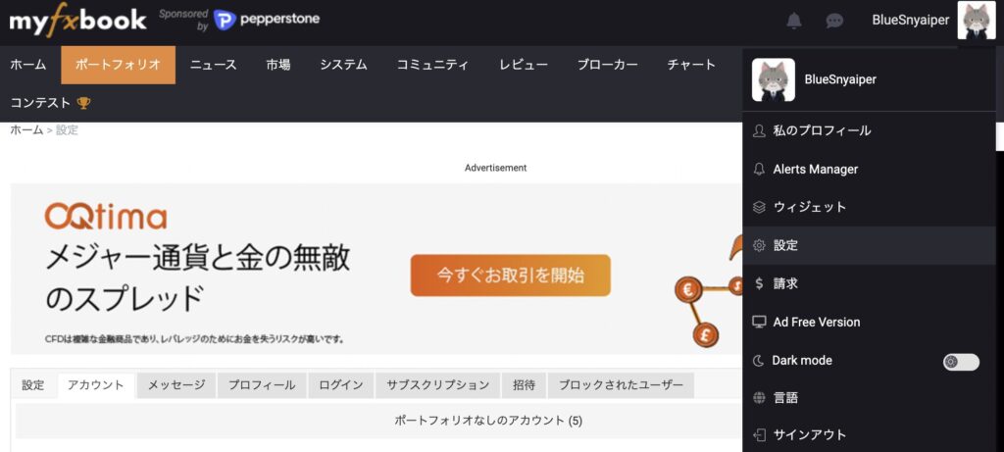Click the moon icon beside Dark mode
The width and height of the screenshot is (1004, 452).
point(759,361)
